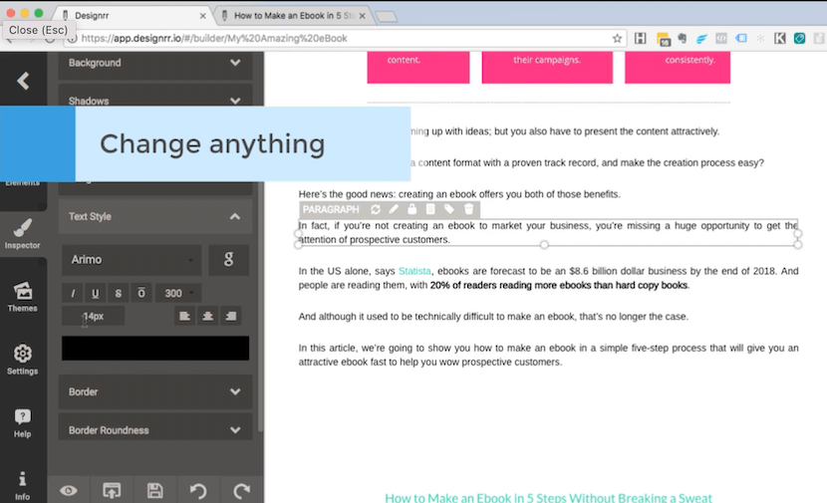Image resolution: width=827 pixels, height=503 pixels.
Task: Toggle preview with the eye icon
Action: (69, 490)
